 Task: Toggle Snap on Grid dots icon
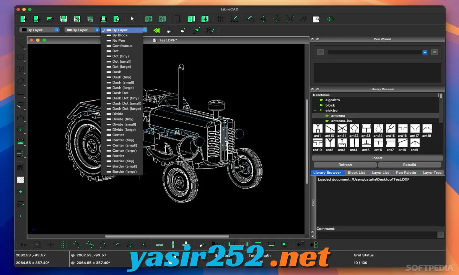coord(63,244)
